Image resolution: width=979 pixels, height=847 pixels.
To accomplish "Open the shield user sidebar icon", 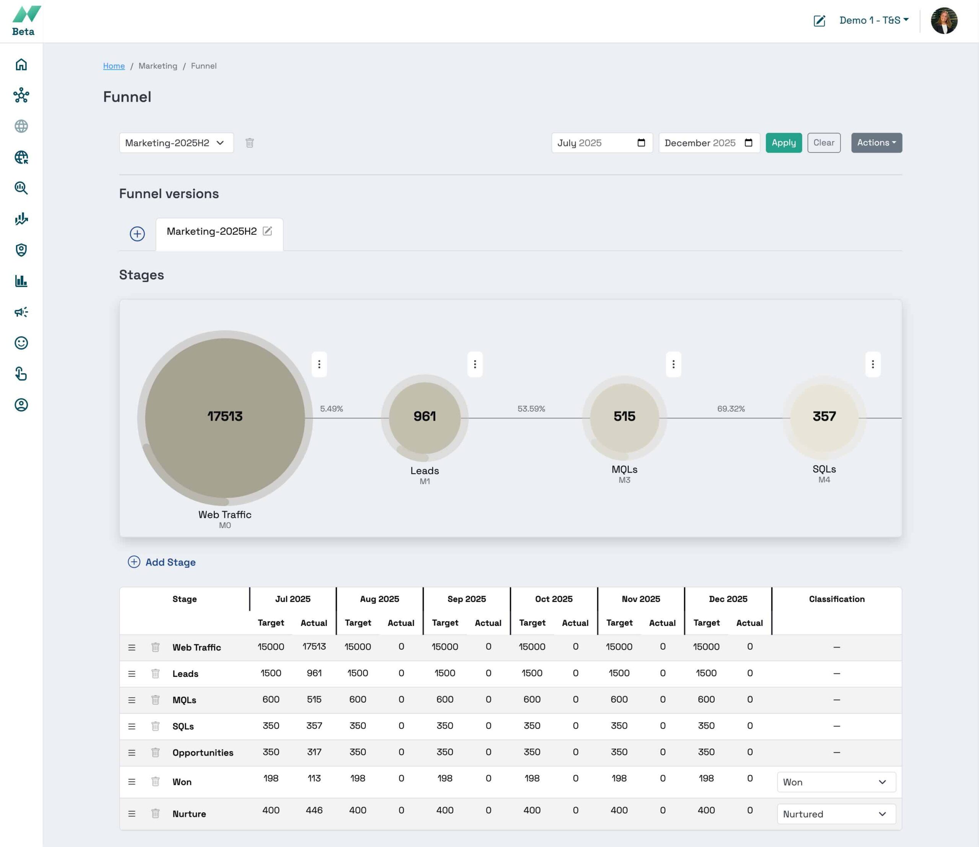I will click(21, 250).
